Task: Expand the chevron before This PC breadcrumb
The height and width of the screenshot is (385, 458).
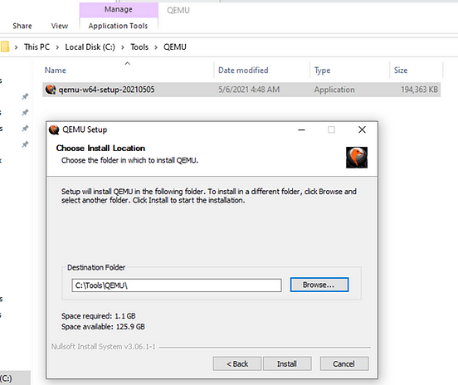Action: 16,47
